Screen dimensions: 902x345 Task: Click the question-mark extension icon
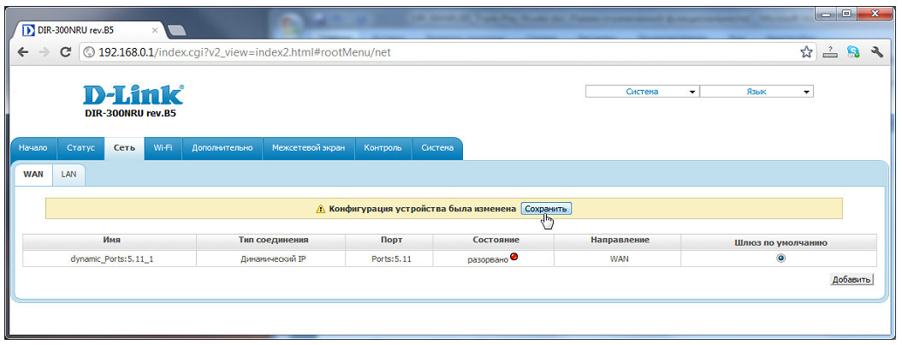click(x=829, y=52)
